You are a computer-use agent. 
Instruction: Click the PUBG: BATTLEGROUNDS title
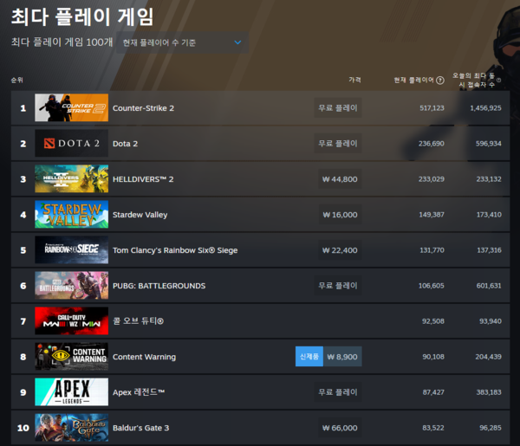pos(159,286)
